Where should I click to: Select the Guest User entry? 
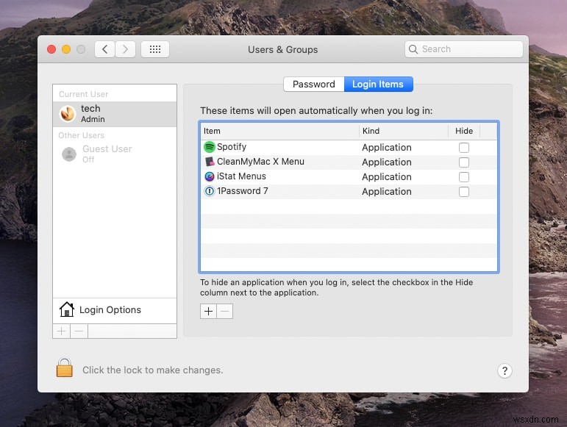click(115, 154)
